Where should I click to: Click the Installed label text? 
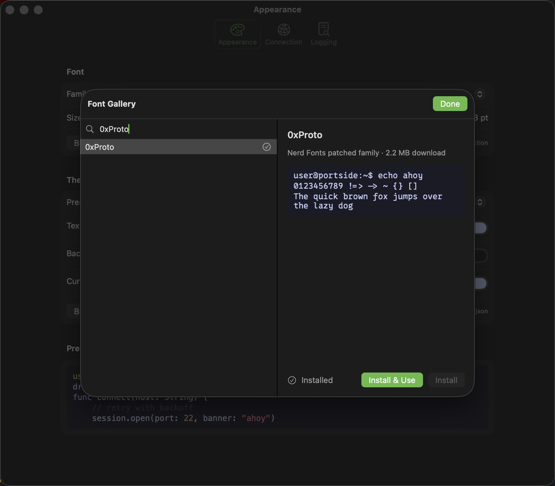point(317,380)
